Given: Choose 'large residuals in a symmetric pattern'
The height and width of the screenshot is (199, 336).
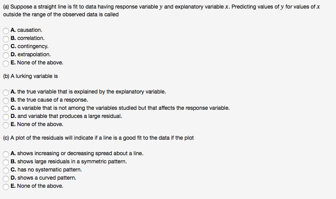Looking at the screenshot, I should pyautogui.click(x=6, y=163).
